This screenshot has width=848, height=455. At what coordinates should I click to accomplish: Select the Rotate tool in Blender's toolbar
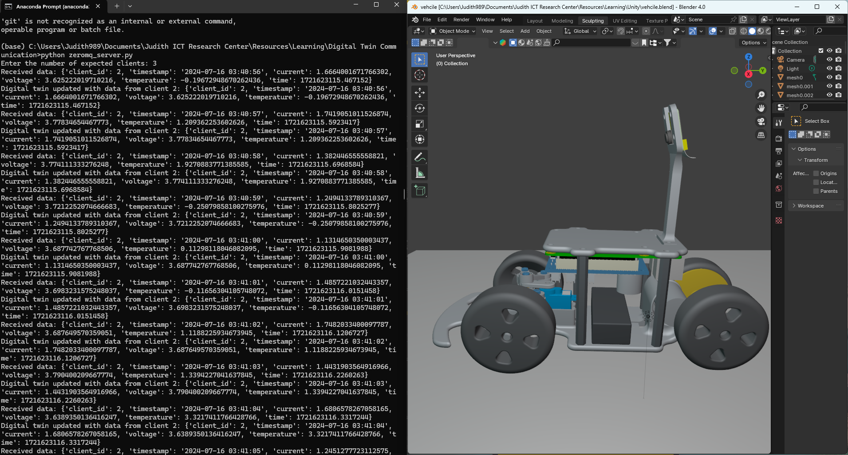click(x=420, y=108)
